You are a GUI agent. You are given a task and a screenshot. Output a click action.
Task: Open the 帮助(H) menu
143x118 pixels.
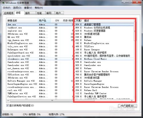point(39,8)
